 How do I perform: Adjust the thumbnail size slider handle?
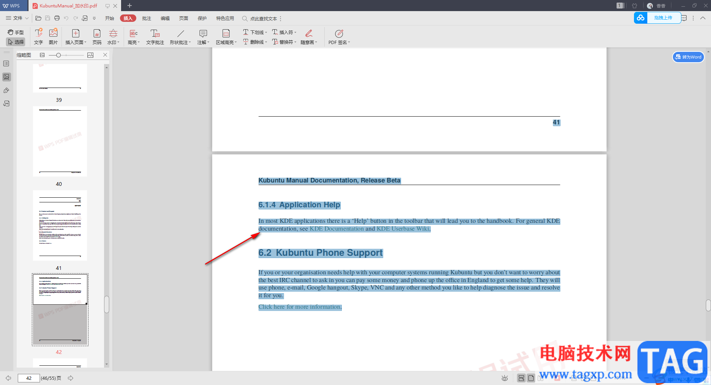59,55
